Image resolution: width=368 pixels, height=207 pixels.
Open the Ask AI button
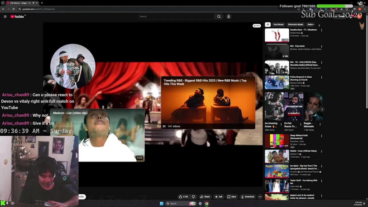pyautogui.click(x=218, y=197)
